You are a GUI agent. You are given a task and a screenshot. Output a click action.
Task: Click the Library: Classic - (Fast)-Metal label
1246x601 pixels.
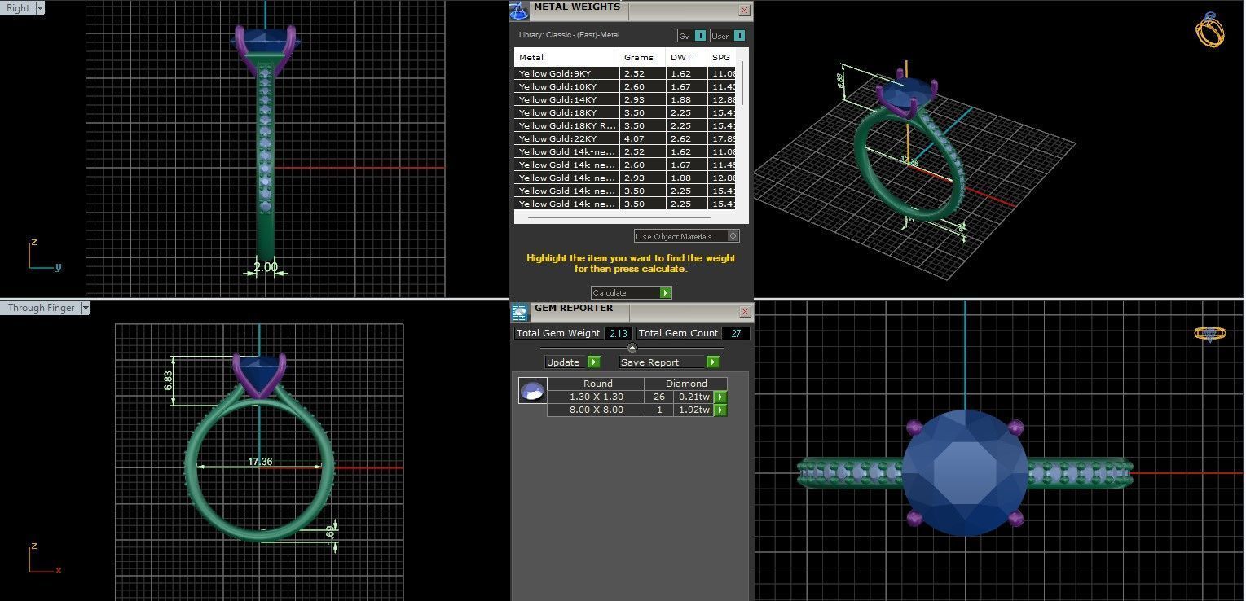[x=569, y=35]
